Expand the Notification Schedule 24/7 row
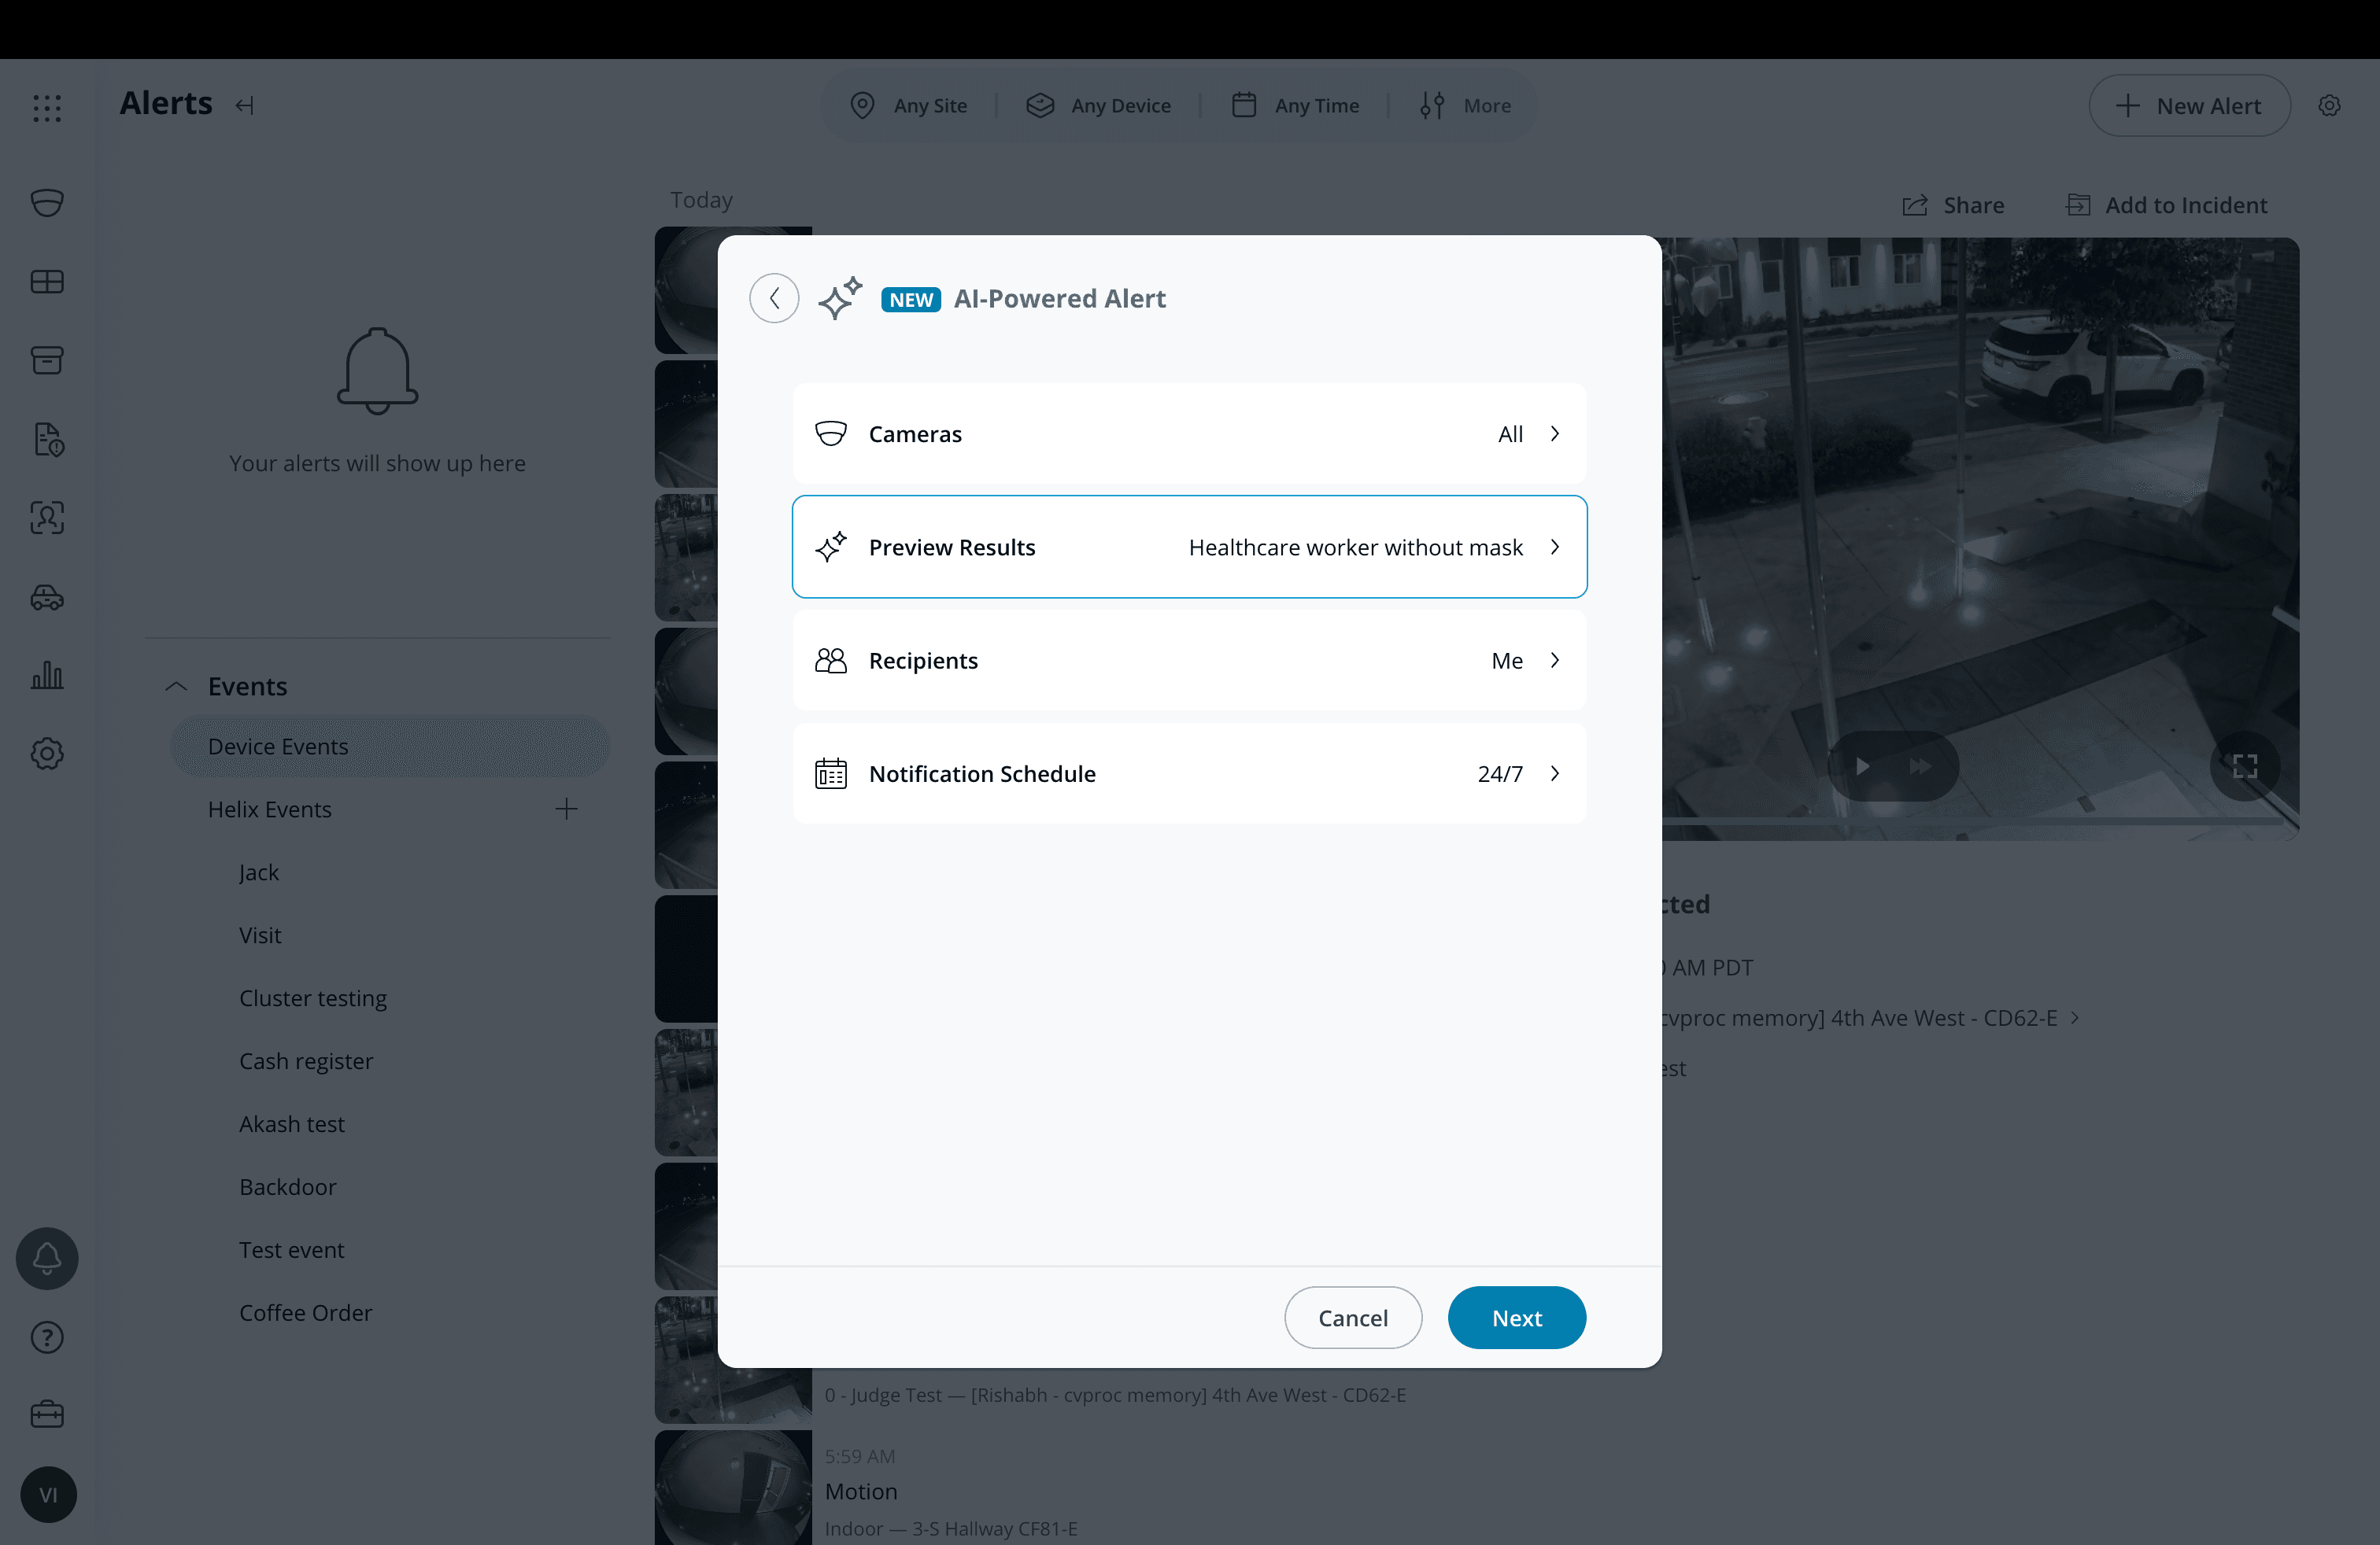The width and height of the screenshot is (2380, 1545). click(1189, 773)
